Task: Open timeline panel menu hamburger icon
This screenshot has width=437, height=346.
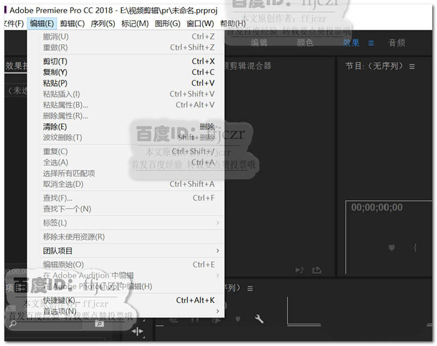Action: [x=250, y=289]
